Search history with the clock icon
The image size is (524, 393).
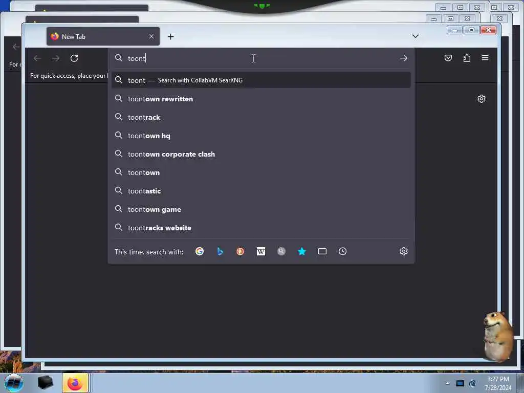click(x=342, y=251)
